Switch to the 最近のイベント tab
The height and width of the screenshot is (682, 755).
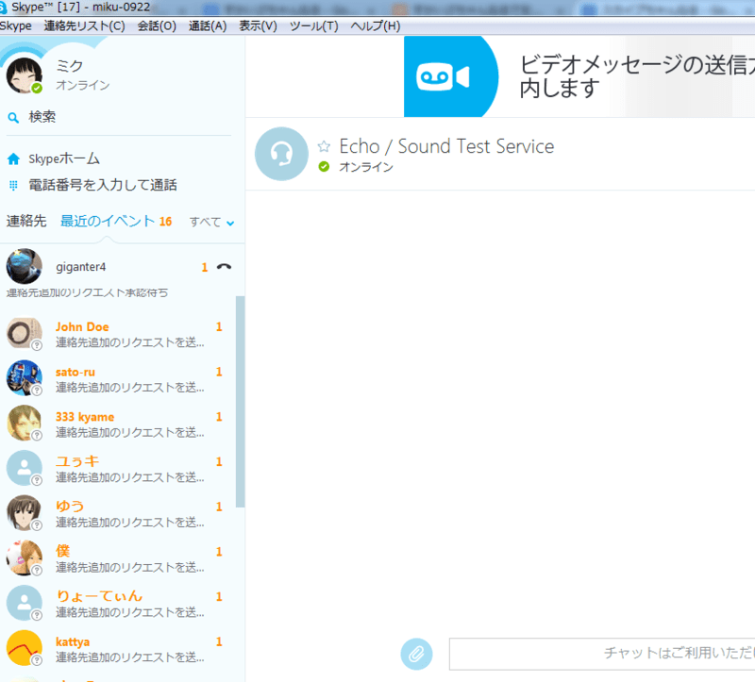click(108, 222)
